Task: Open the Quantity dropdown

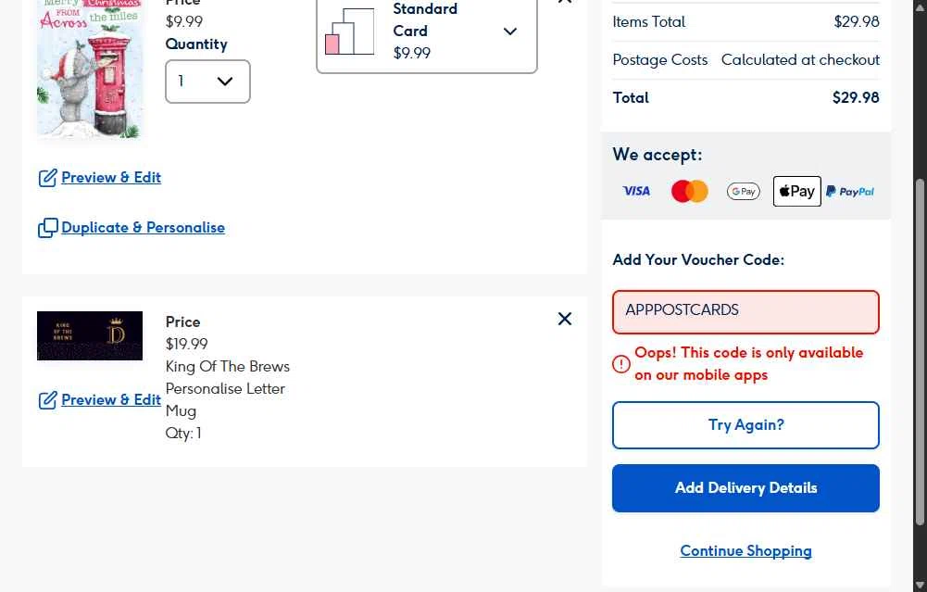Action: [207, 82]
